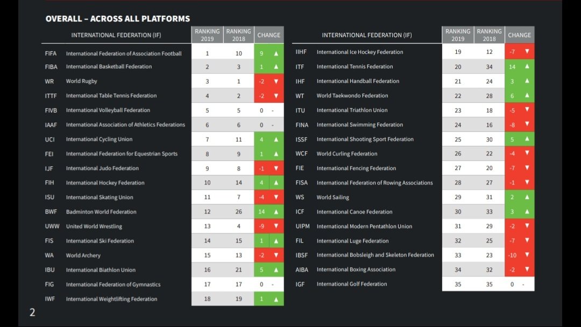The height and width of the screenshot is (327, 581).
Task: Click 'International Ice Hockey Federation'
Action: [x=360, y=52]
